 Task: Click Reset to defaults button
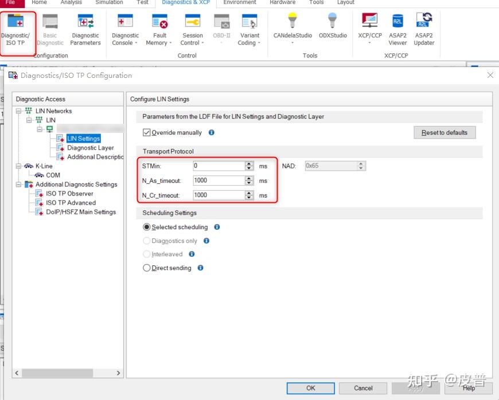tap(445, 132)
